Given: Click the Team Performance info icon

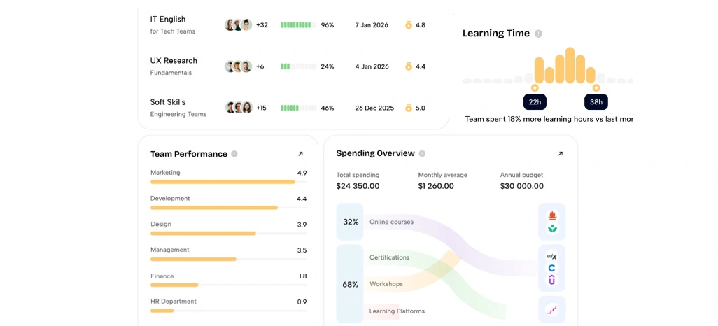Looking at the screenshot, I should coord(234,154).
